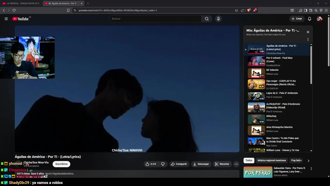The height and width of the screenshot is (186, 330).
Task: Subscribe with the Suscribirse button
Action: point(61,164)
